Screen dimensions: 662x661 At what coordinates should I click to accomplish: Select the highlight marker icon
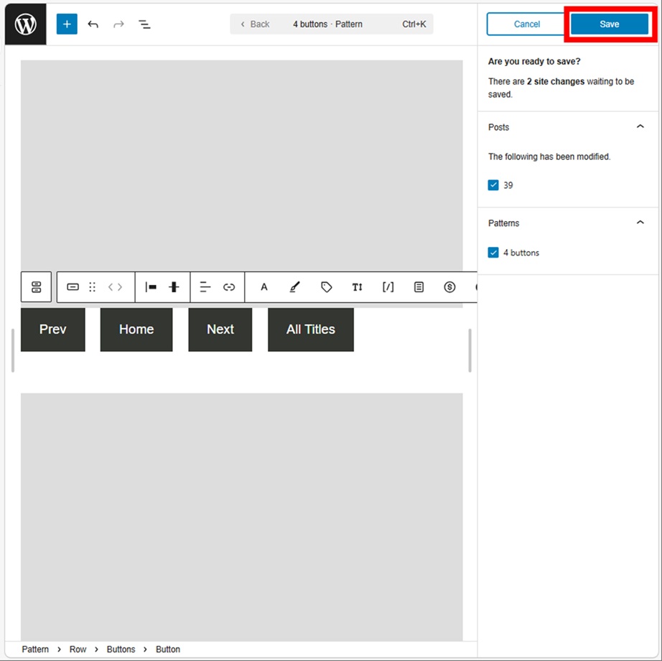coord(294,287)
